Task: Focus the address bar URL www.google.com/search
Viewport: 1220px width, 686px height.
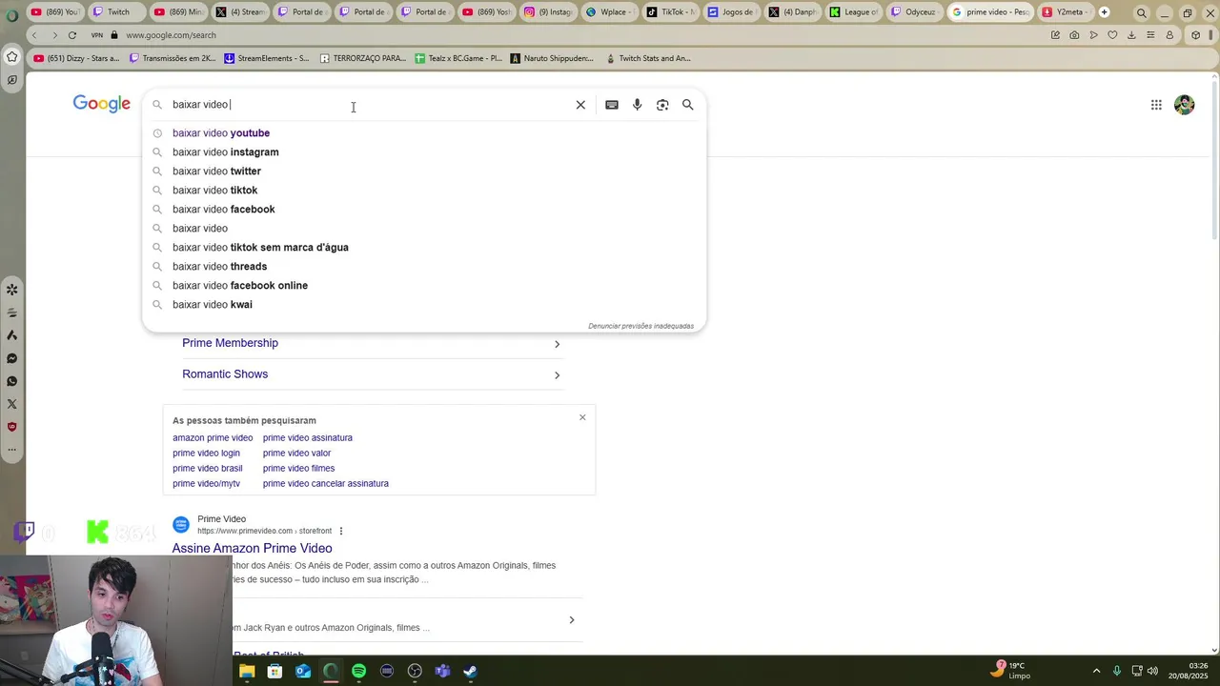Action: click(171, 35)
